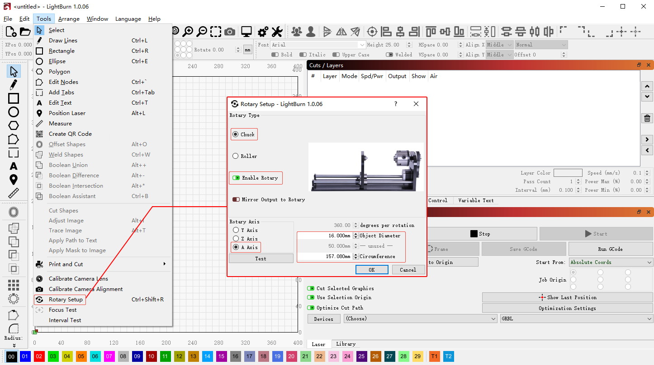The width and height of the screenshot is (654, 365).
Task: Open the File menu
Action: click(8, 19)
